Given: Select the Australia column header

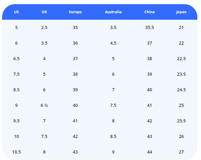Looking at the screenshot, I should 113,12.
